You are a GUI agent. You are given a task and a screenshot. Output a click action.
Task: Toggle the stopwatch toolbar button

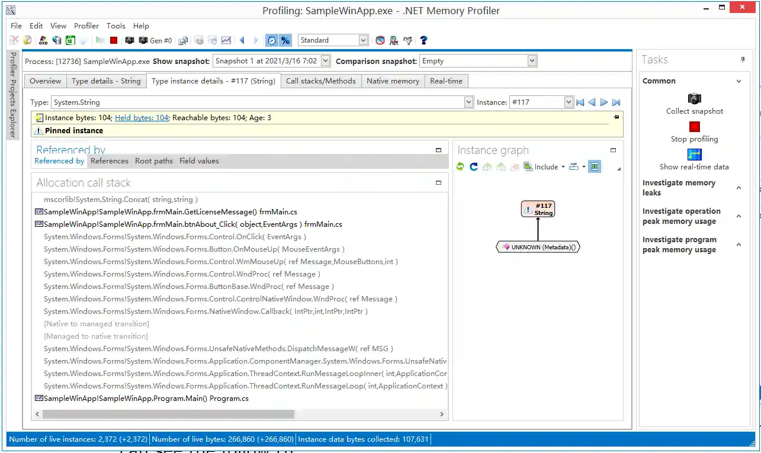click(x=271, y=40)
